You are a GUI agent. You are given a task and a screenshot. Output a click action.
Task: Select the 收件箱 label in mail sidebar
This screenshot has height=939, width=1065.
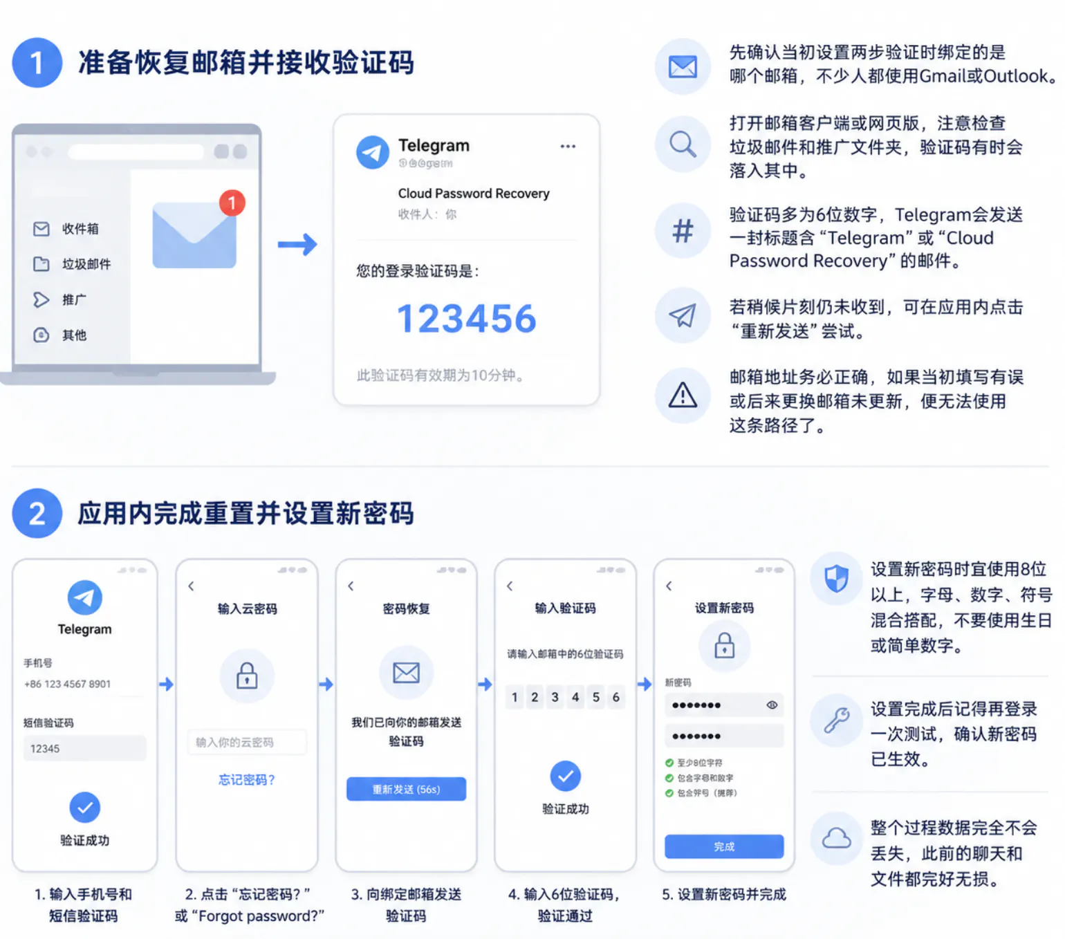(x=80, y=229)
